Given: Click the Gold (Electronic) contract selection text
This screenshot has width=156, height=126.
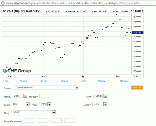Looking at the screenshot, I should coord(25,88).
